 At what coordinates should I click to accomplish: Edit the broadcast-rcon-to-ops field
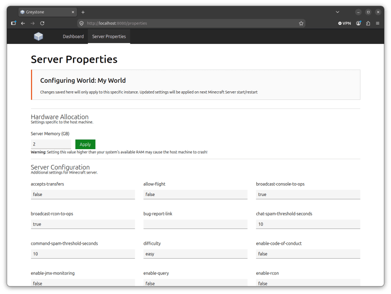coord(83,224)
